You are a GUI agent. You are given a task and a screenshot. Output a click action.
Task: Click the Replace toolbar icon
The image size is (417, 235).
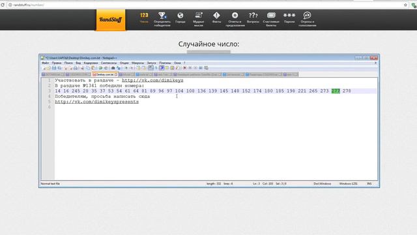pos(119,68)
